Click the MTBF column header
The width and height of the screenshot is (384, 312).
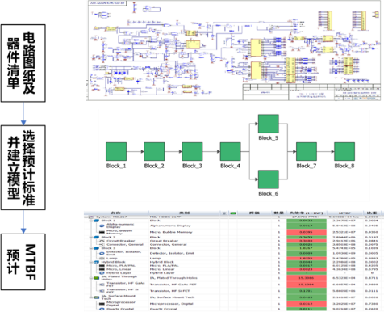click(344, 213)
